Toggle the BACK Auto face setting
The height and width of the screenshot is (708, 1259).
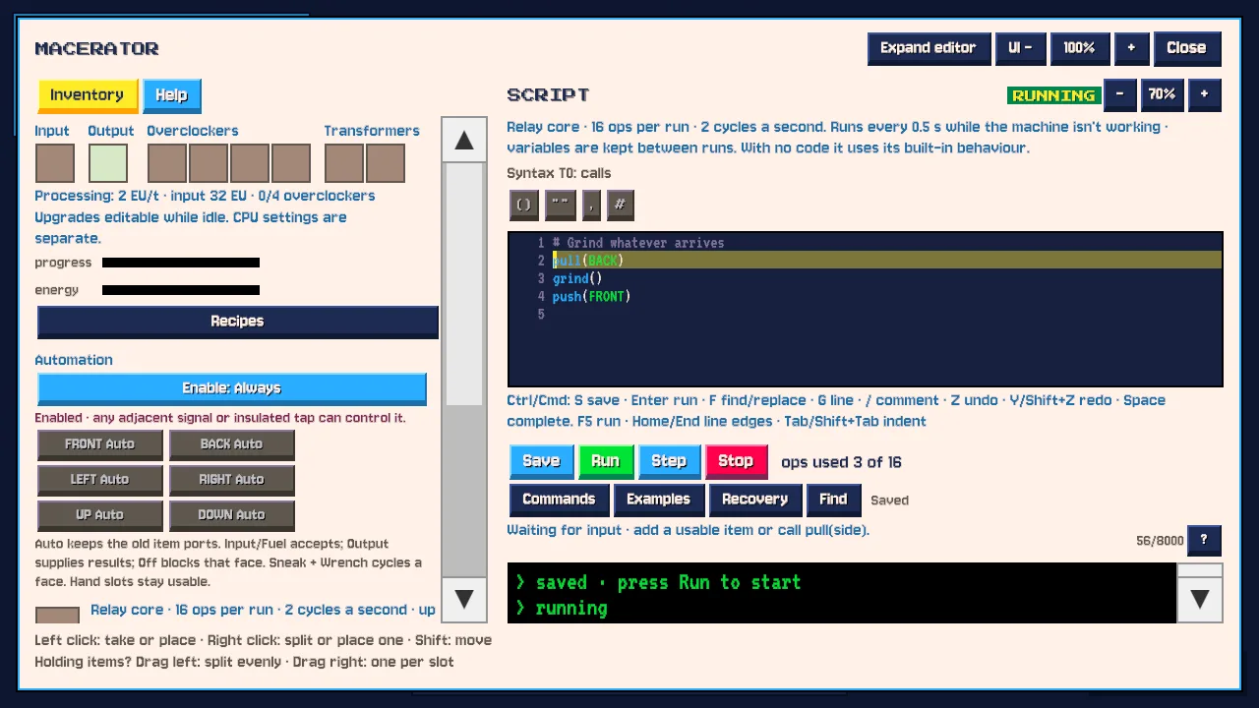232,444
